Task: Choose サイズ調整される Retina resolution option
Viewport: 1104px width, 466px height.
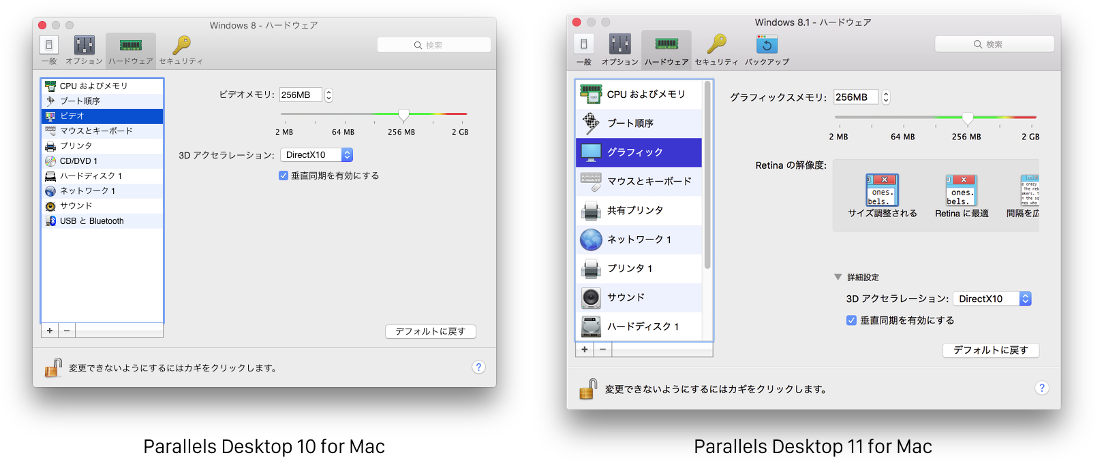Action: (x=883, y=196)
